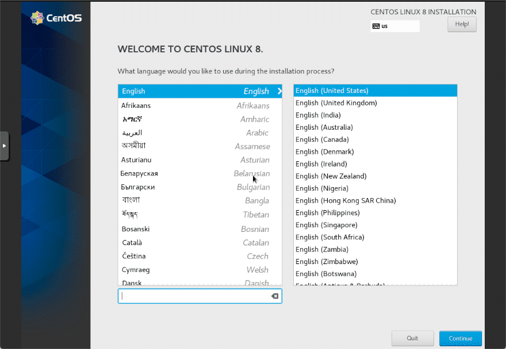Expand the left side panel arrow

point(4,146)
